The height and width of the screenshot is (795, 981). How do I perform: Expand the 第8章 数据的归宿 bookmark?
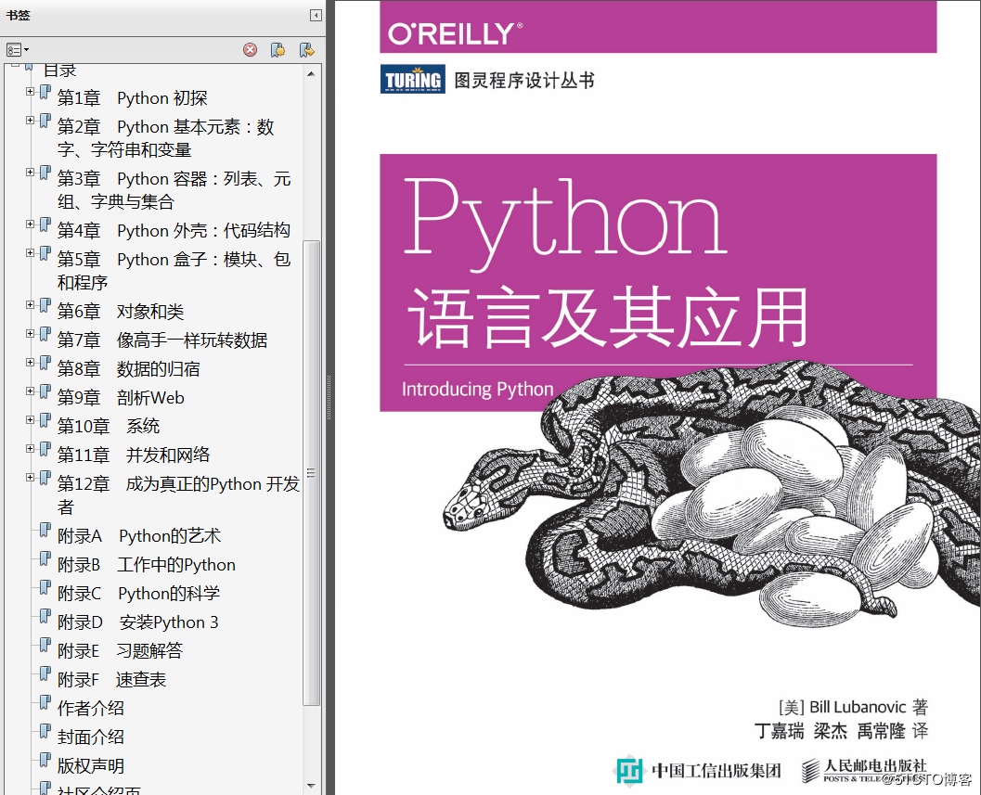coord(30,362)
